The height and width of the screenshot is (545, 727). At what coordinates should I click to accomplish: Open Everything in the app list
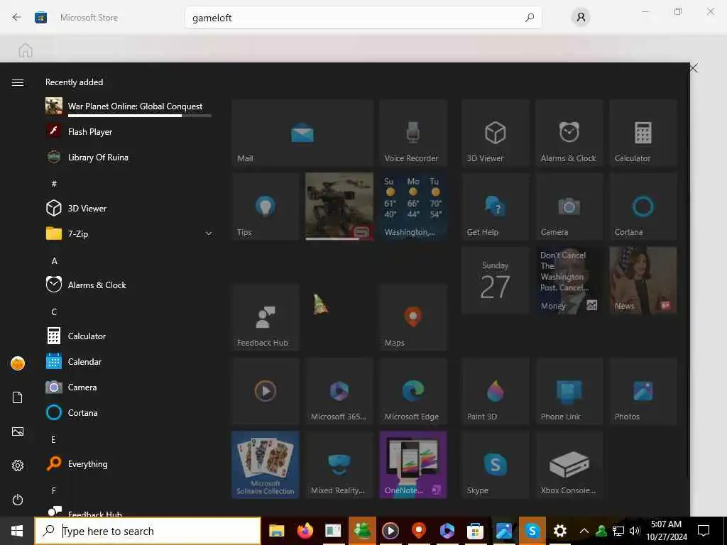pos(129,464)
